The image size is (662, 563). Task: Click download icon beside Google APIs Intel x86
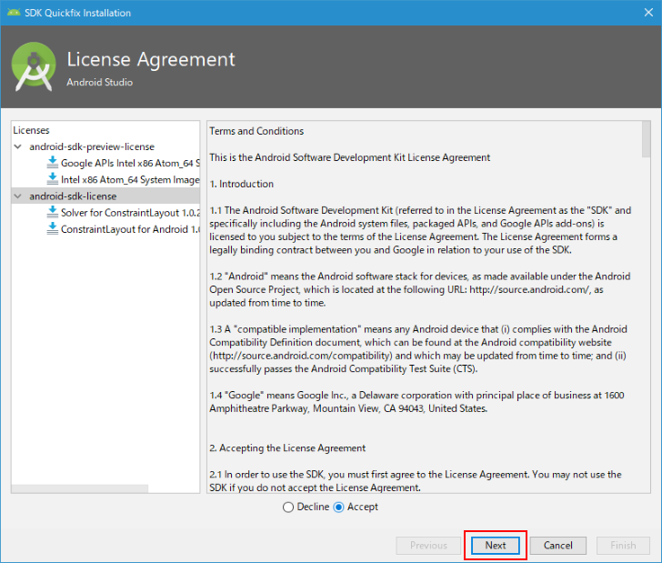point(53,163)
